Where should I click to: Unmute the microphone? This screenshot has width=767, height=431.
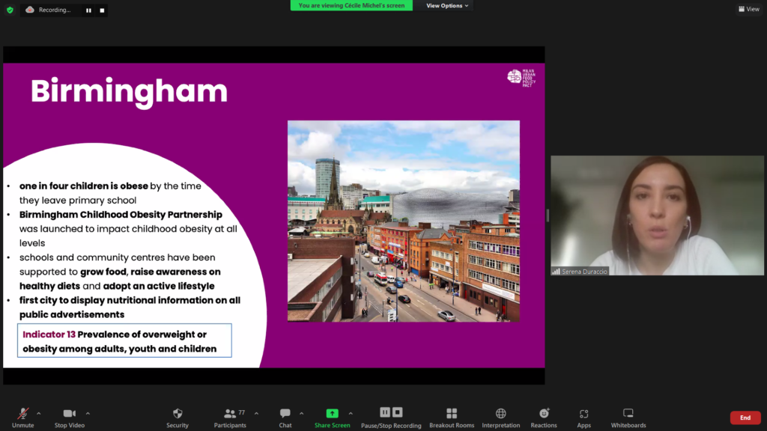point(23,417)
